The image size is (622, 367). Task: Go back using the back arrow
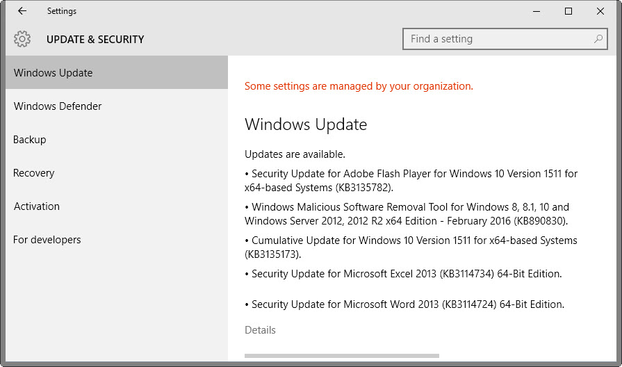coord(22,11)
